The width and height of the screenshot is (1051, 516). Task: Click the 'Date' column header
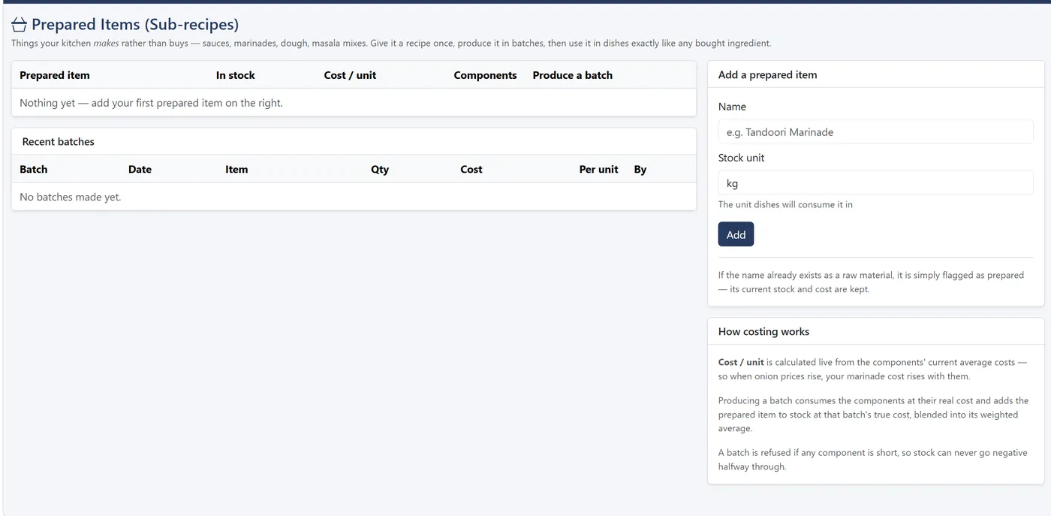click(x=140, y=169)
